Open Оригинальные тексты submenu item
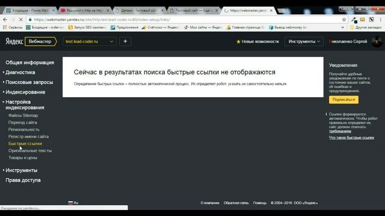385x216 pixels. point(30,151)
